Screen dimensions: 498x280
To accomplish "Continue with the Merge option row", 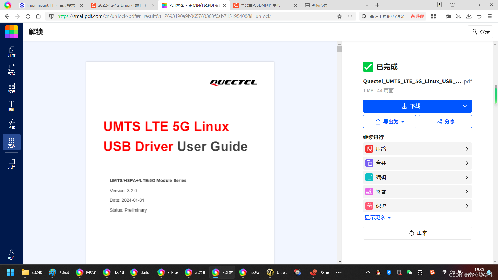I will pos(417,163).
